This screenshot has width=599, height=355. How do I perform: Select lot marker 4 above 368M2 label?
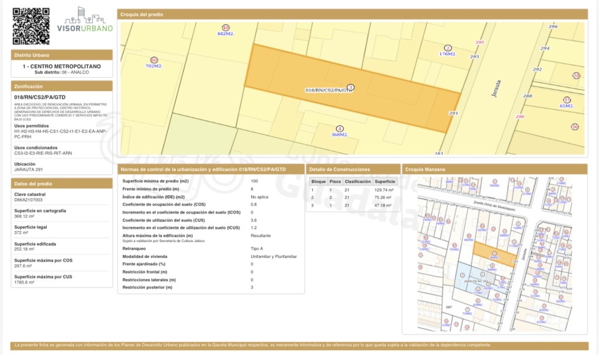tap(340, 128)
